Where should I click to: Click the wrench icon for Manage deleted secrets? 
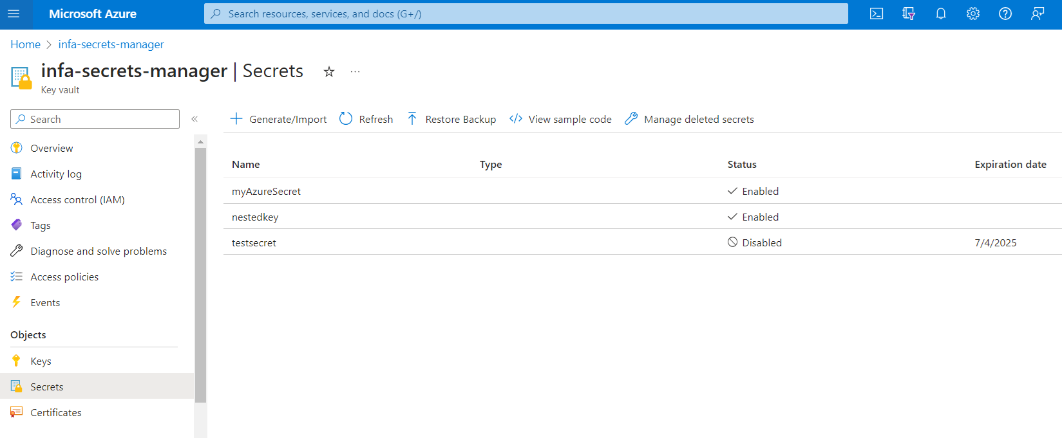coord(631,119)
